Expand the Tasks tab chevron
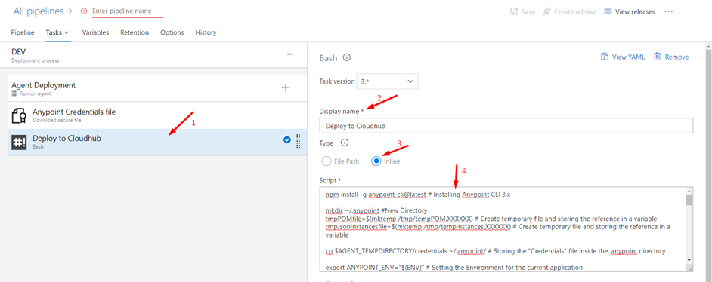 point(67,32)
